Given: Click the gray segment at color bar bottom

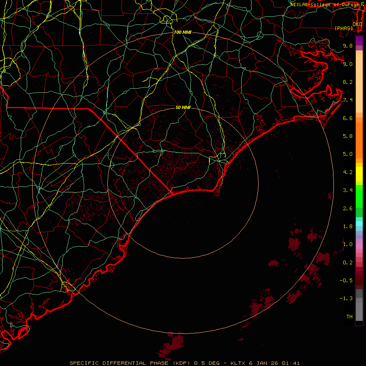Looking at the screenshot, I should (x=359, y=312).
